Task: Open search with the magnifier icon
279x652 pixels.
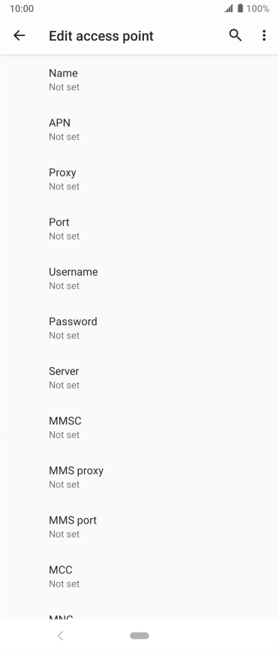Action: click(x=235, y=36)
